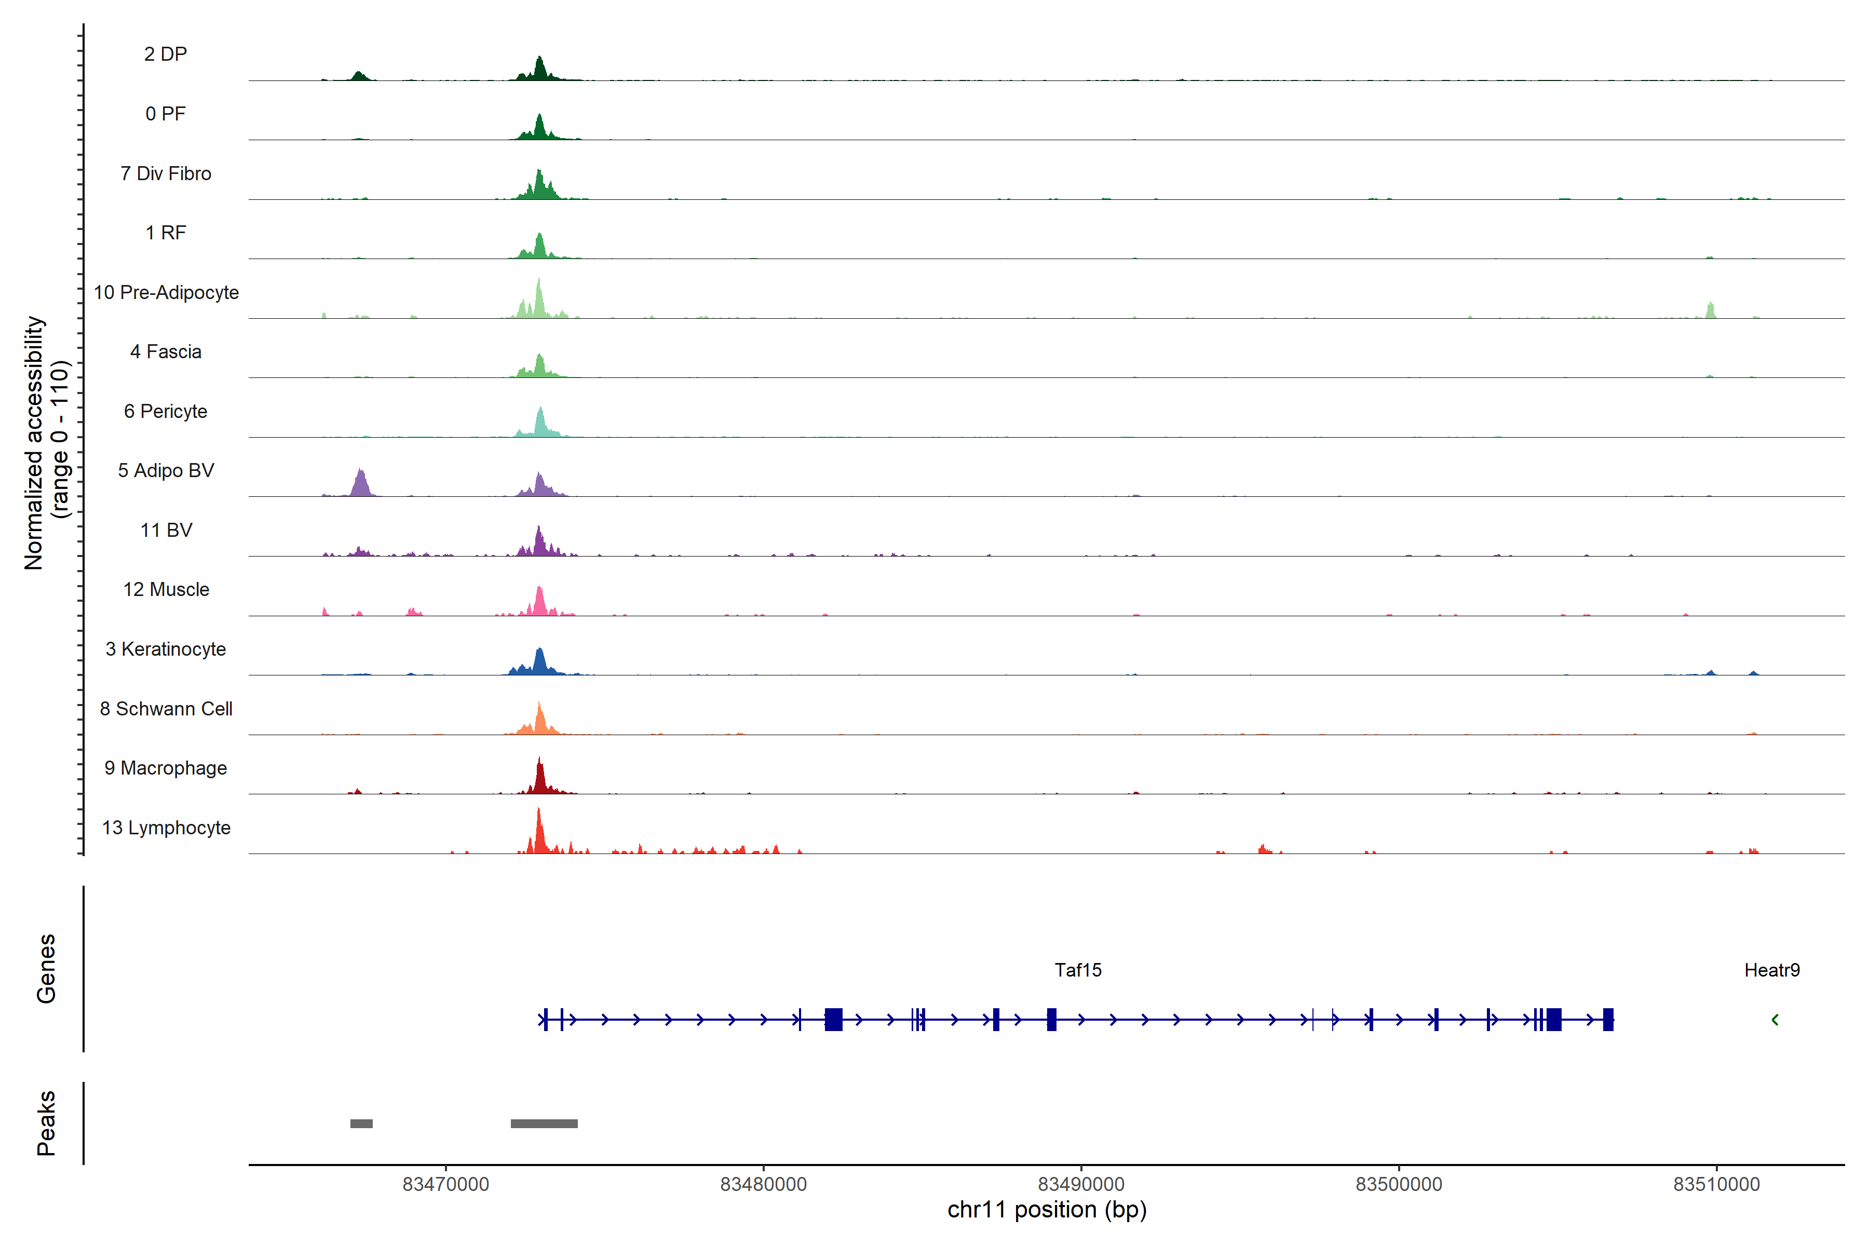Viewport: 1869px width, 1246px height.
Task: Click the last Taf15 exon block
Action: [x=1607, y=1019]
